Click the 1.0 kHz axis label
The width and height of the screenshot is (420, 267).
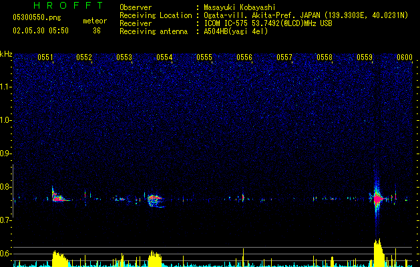6,120
